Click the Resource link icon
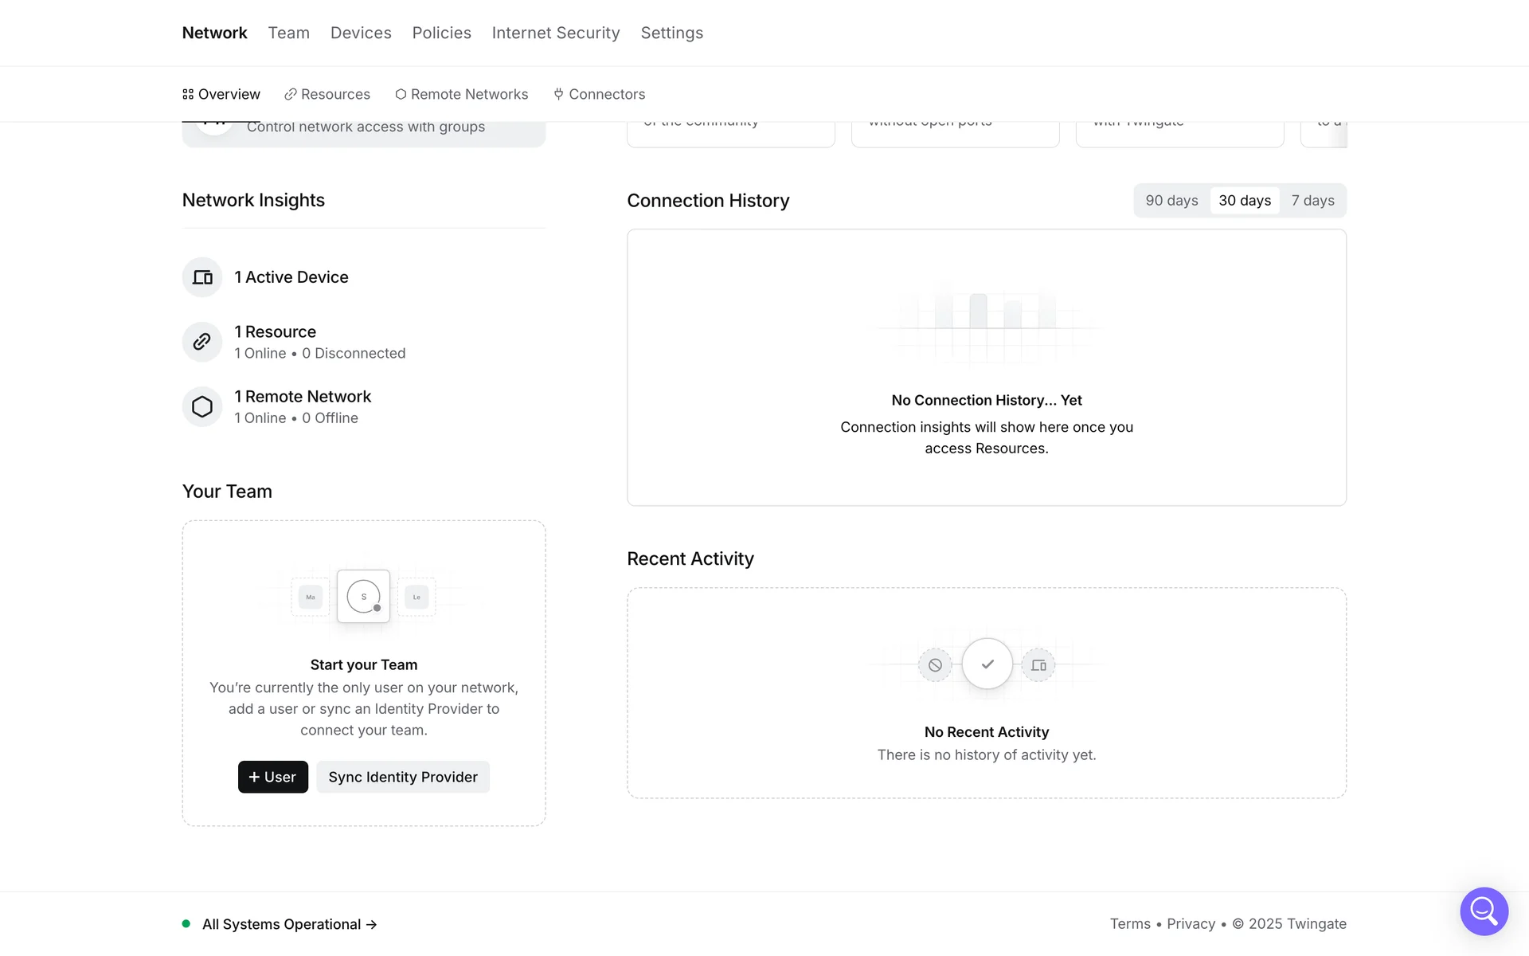Viewport: 1529px width, 956px height. 202,342
